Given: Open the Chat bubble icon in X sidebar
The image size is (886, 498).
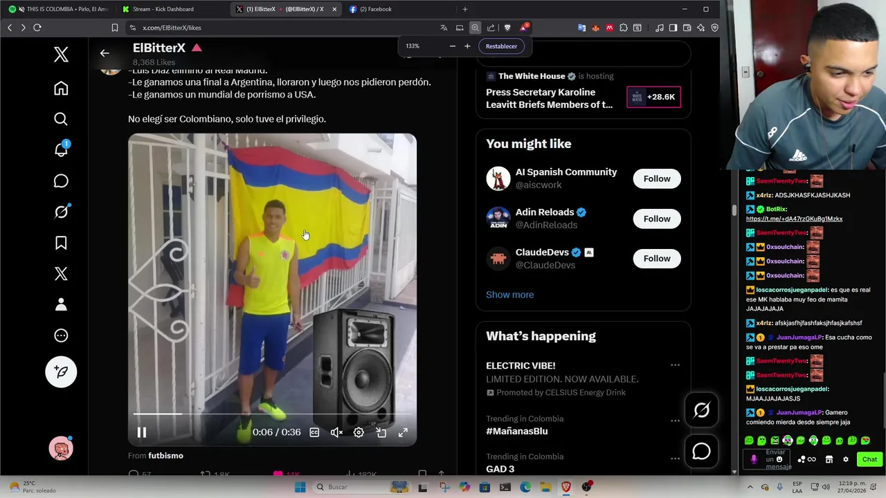Looking at the screenshot, I should (x=61, y=181).
